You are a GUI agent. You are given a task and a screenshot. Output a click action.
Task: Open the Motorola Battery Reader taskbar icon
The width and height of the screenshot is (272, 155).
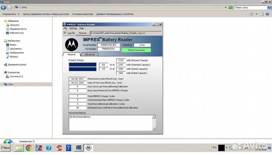[x=89, y=148]
